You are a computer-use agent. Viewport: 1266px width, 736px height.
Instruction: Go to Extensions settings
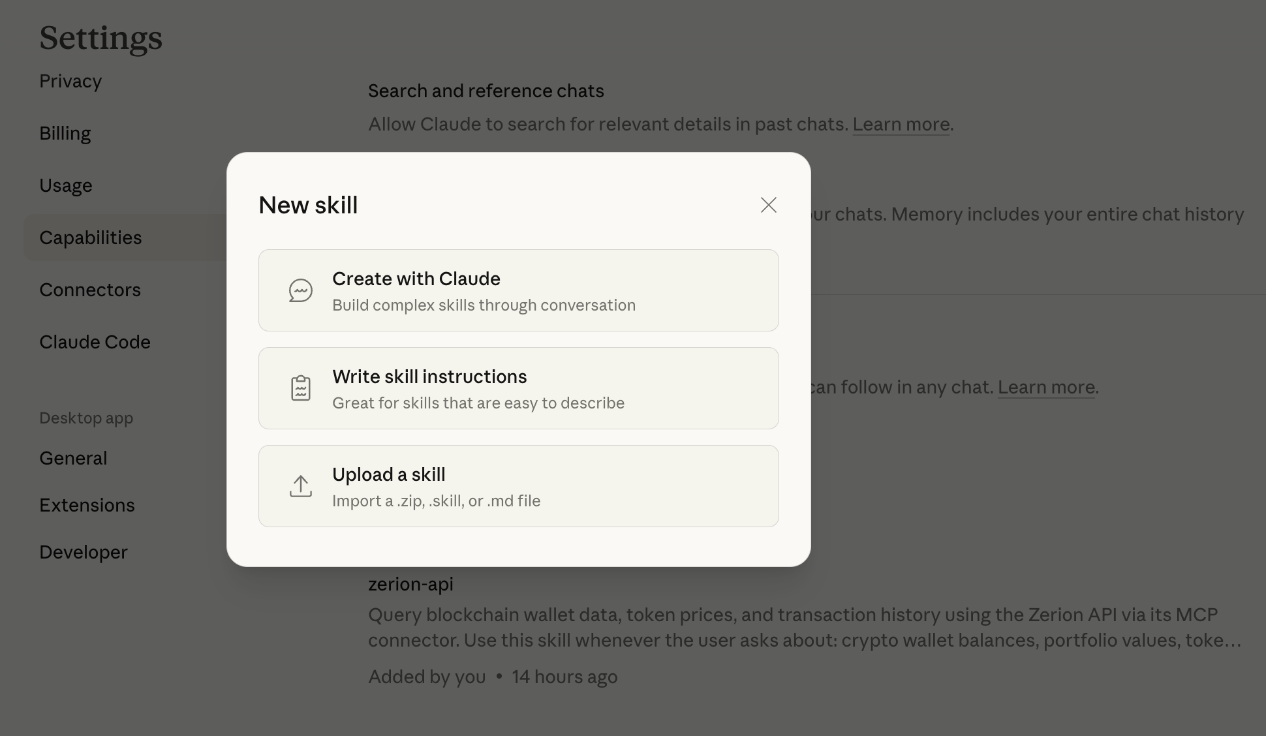[87, 506]
